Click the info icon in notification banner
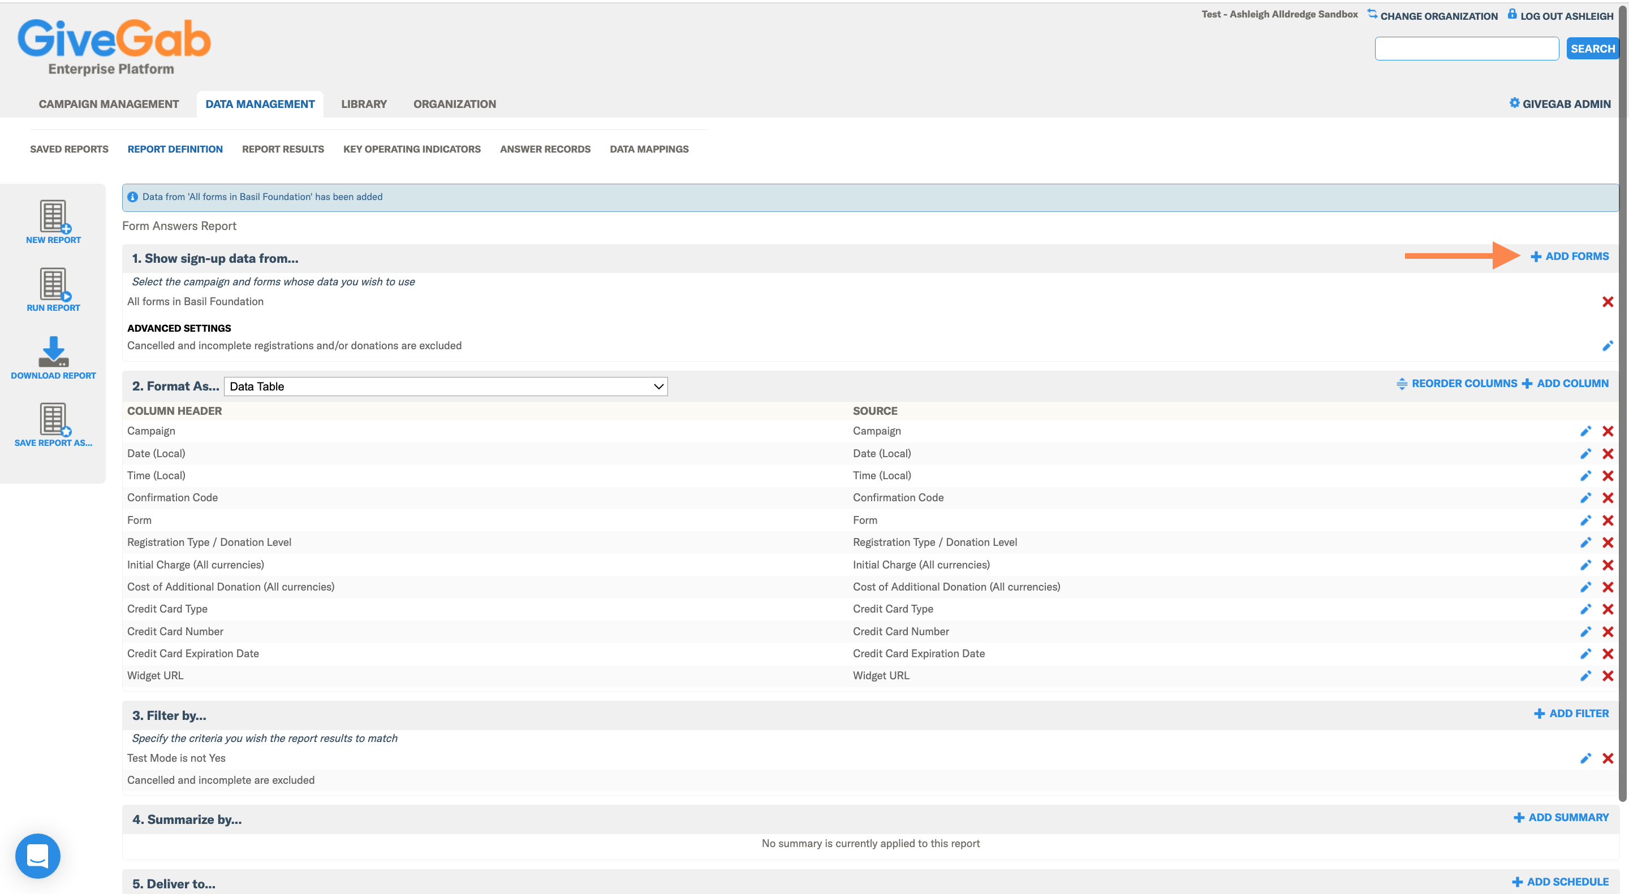1629x894 pixels. click(133, 197)
